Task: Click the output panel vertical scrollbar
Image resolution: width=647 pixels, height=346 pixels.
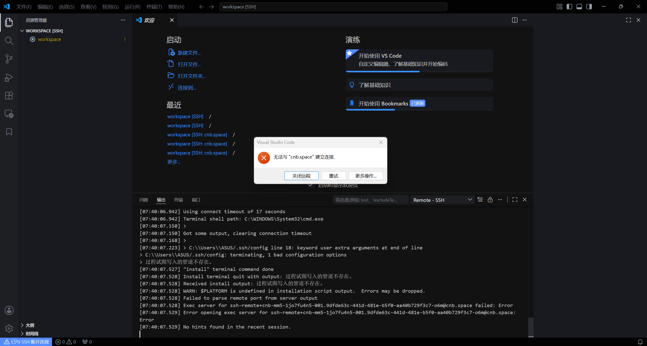Action: click(531, 327)
